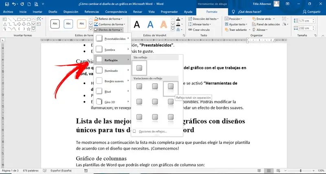This screenshot has height=174, width=326.
Task: Switch to the Insertar ribbon tab
Action: 37,12
